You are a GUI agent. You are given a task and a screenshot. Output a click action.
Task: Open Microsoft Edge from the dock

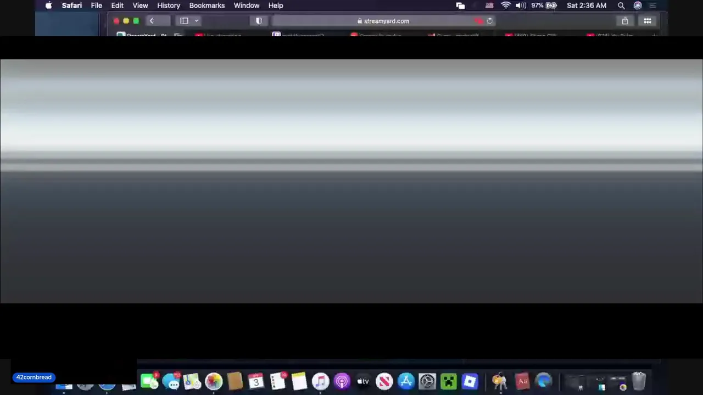tap(543, 381)
